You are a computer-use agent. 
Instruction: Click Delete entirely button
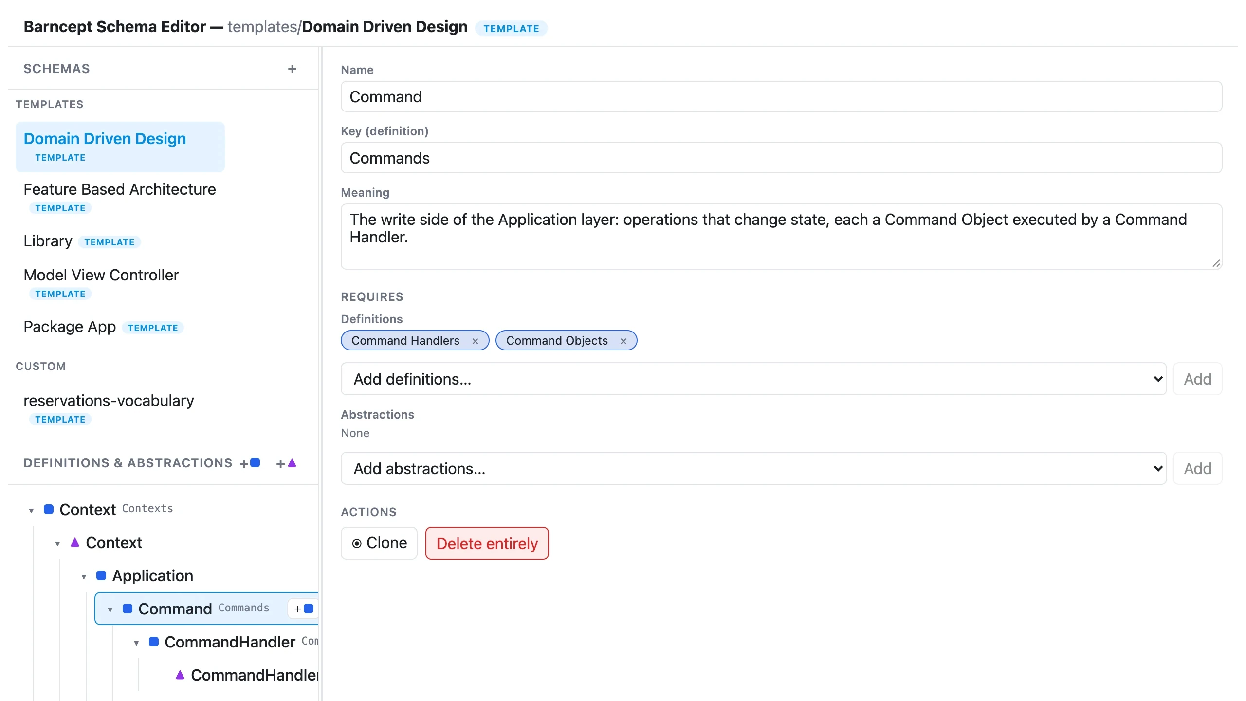pos(487,543)
